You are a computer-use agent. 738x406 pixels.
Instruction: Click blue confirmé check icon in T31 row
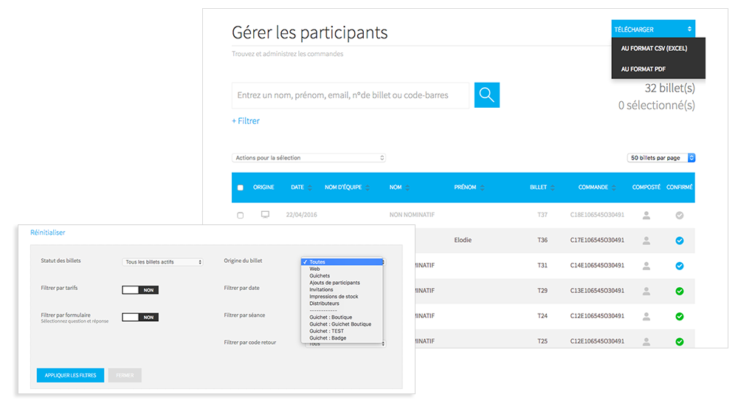[x=679, y=266]
